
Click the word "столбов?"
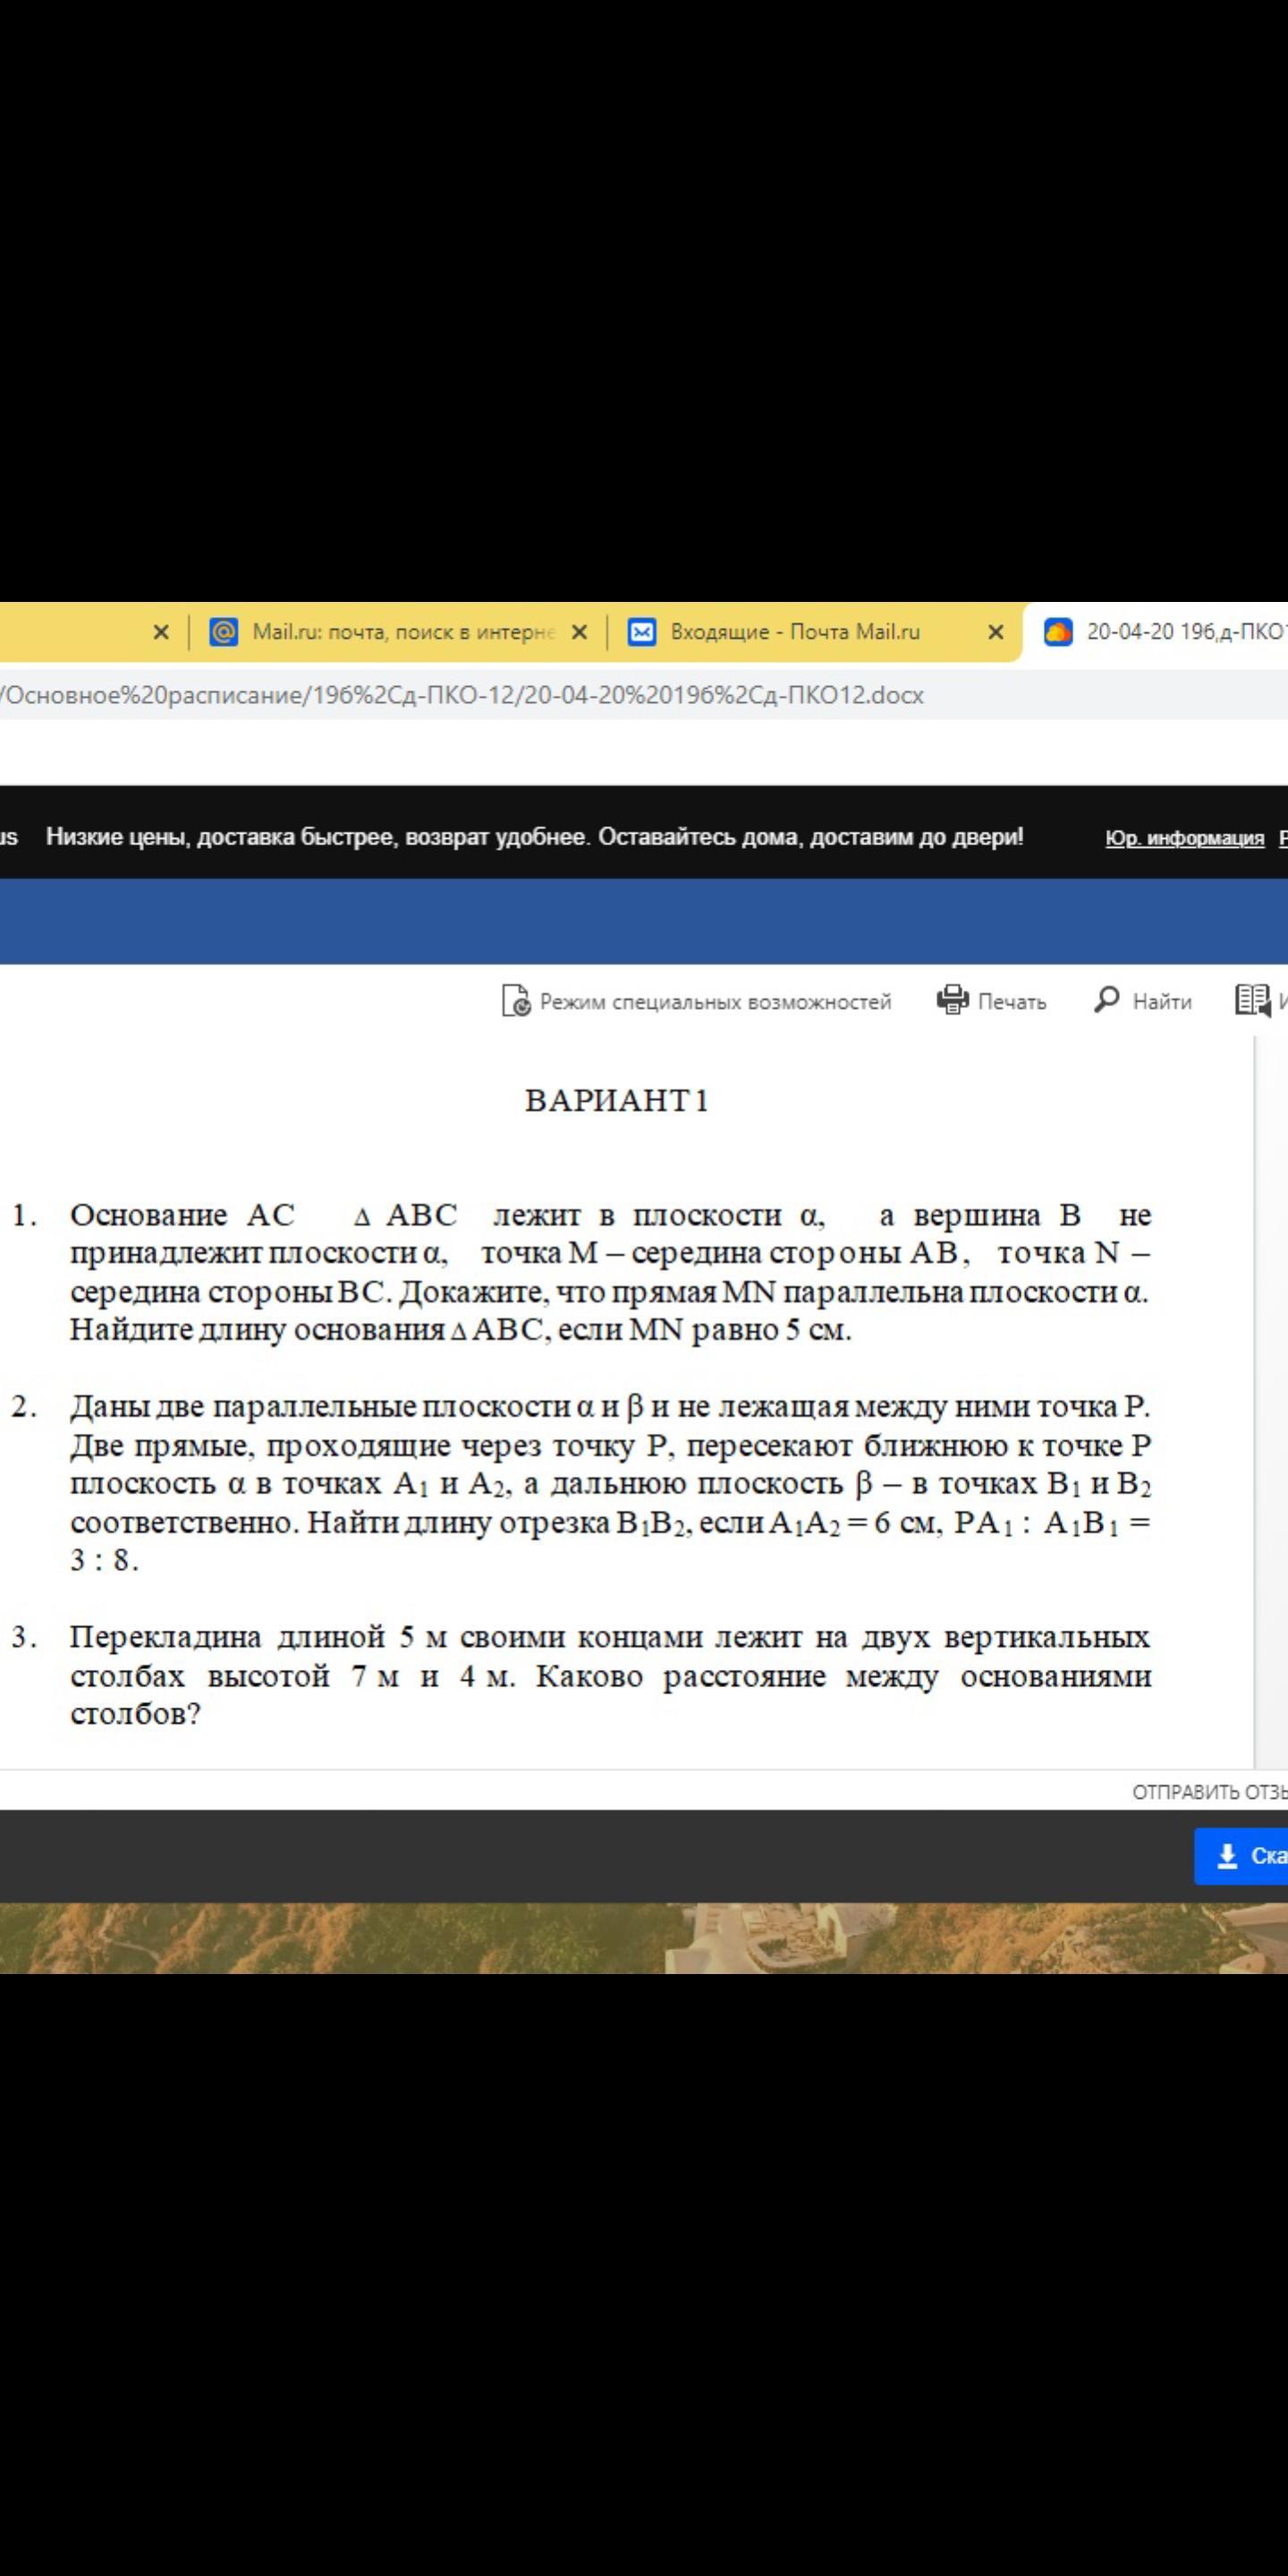click(x=136, y=1714)
